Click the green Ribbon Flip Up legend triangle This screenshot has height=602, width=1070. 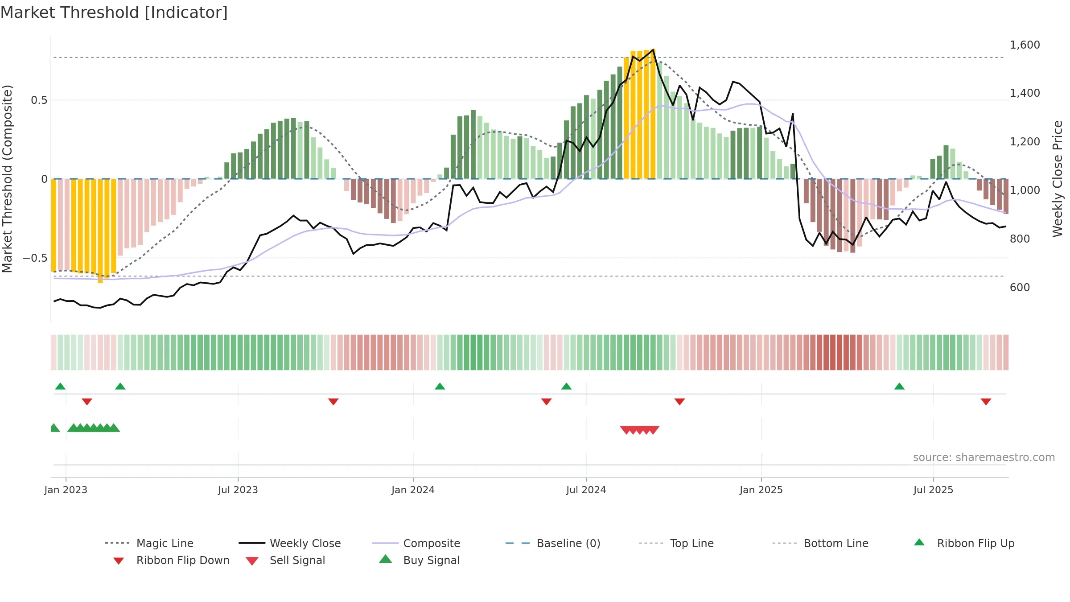919,542
